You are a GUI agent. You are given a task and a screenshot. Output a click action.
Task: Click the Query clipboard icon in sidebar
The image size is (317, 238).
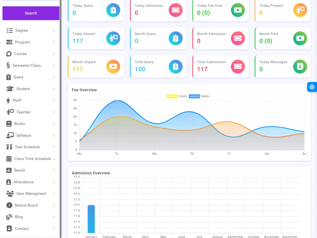(x=9, y=77)
